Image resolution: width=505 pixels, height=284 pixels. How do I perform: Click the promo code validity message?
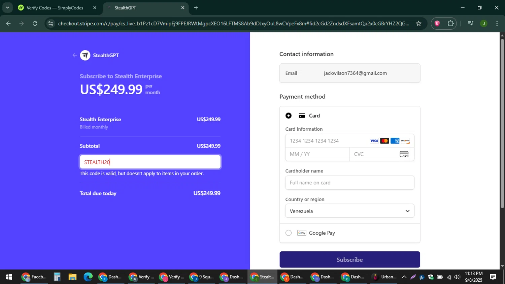142,173
